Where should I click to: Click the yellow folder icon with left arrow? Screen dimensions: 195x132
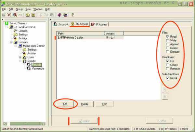28,15
